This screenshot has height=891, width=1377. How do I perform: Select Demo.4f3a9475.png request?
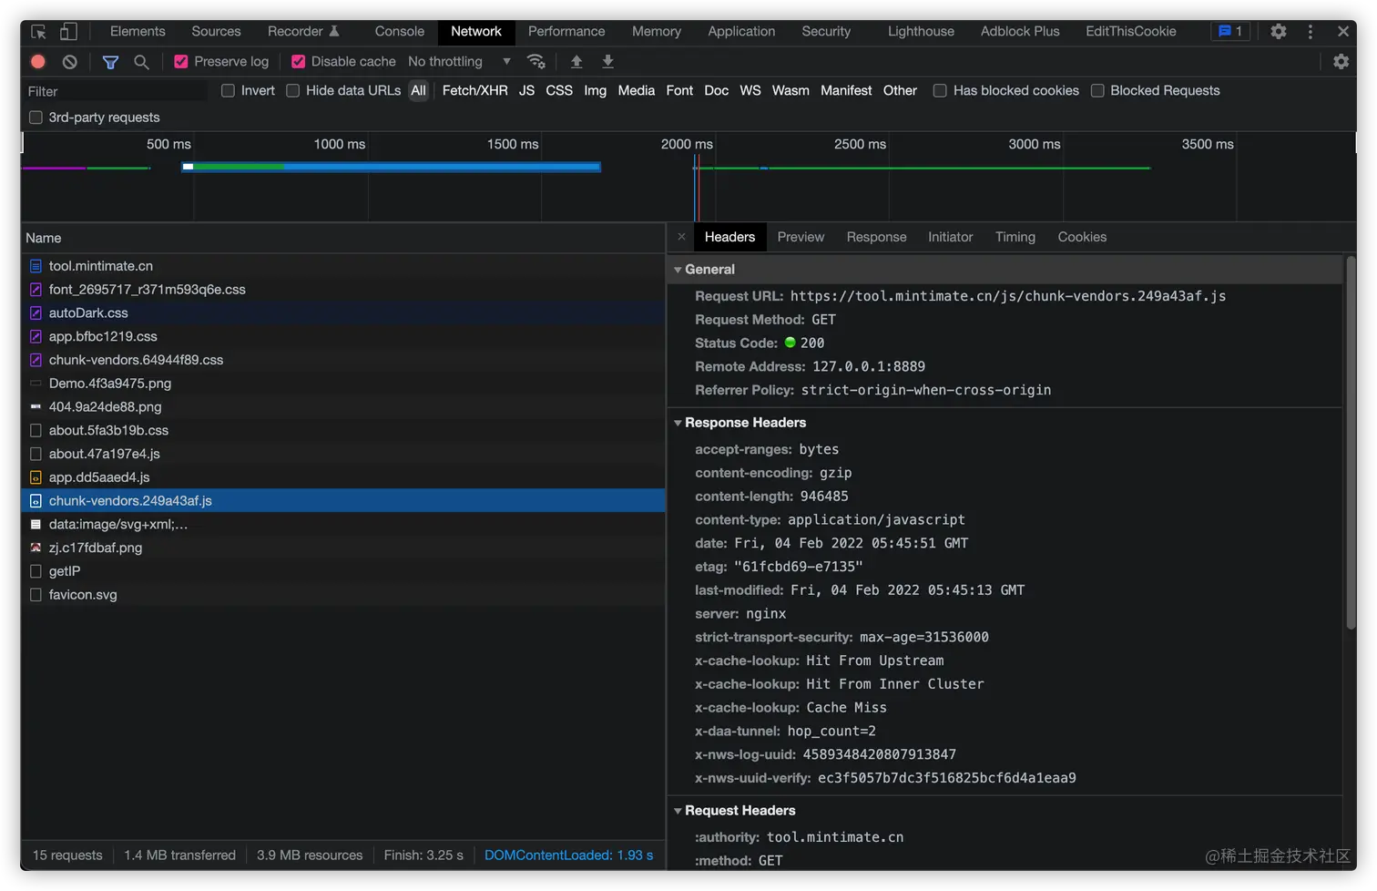pos(343,384)
